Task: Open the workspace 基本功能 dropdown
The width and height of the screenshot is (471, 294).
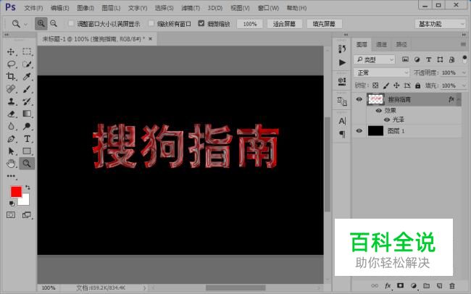Action: click(440, 24)
